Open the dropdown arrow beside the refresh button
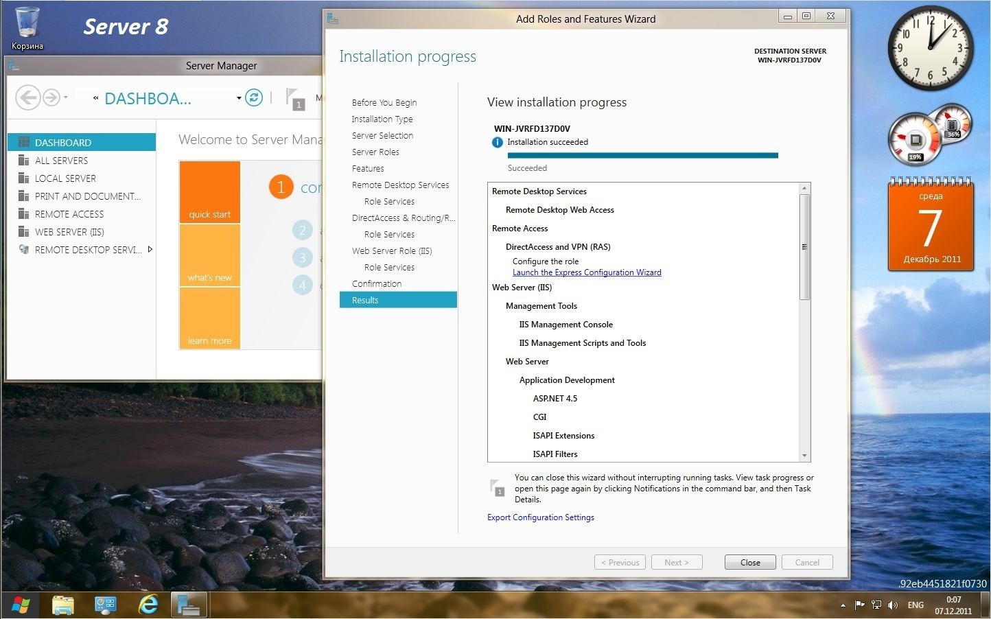The height and width of the screenshot is (619, 991). point(239,98)
